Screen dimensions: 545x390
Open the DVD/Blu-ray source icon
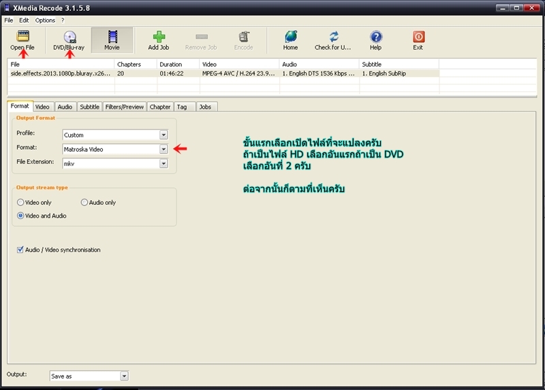tap(69, 37)
